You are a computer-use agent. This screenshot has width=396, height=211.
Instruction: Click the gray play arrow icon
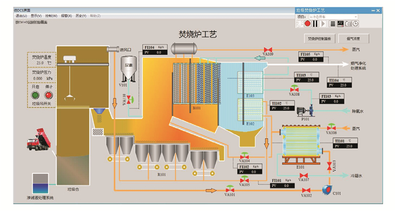(323, 24)
